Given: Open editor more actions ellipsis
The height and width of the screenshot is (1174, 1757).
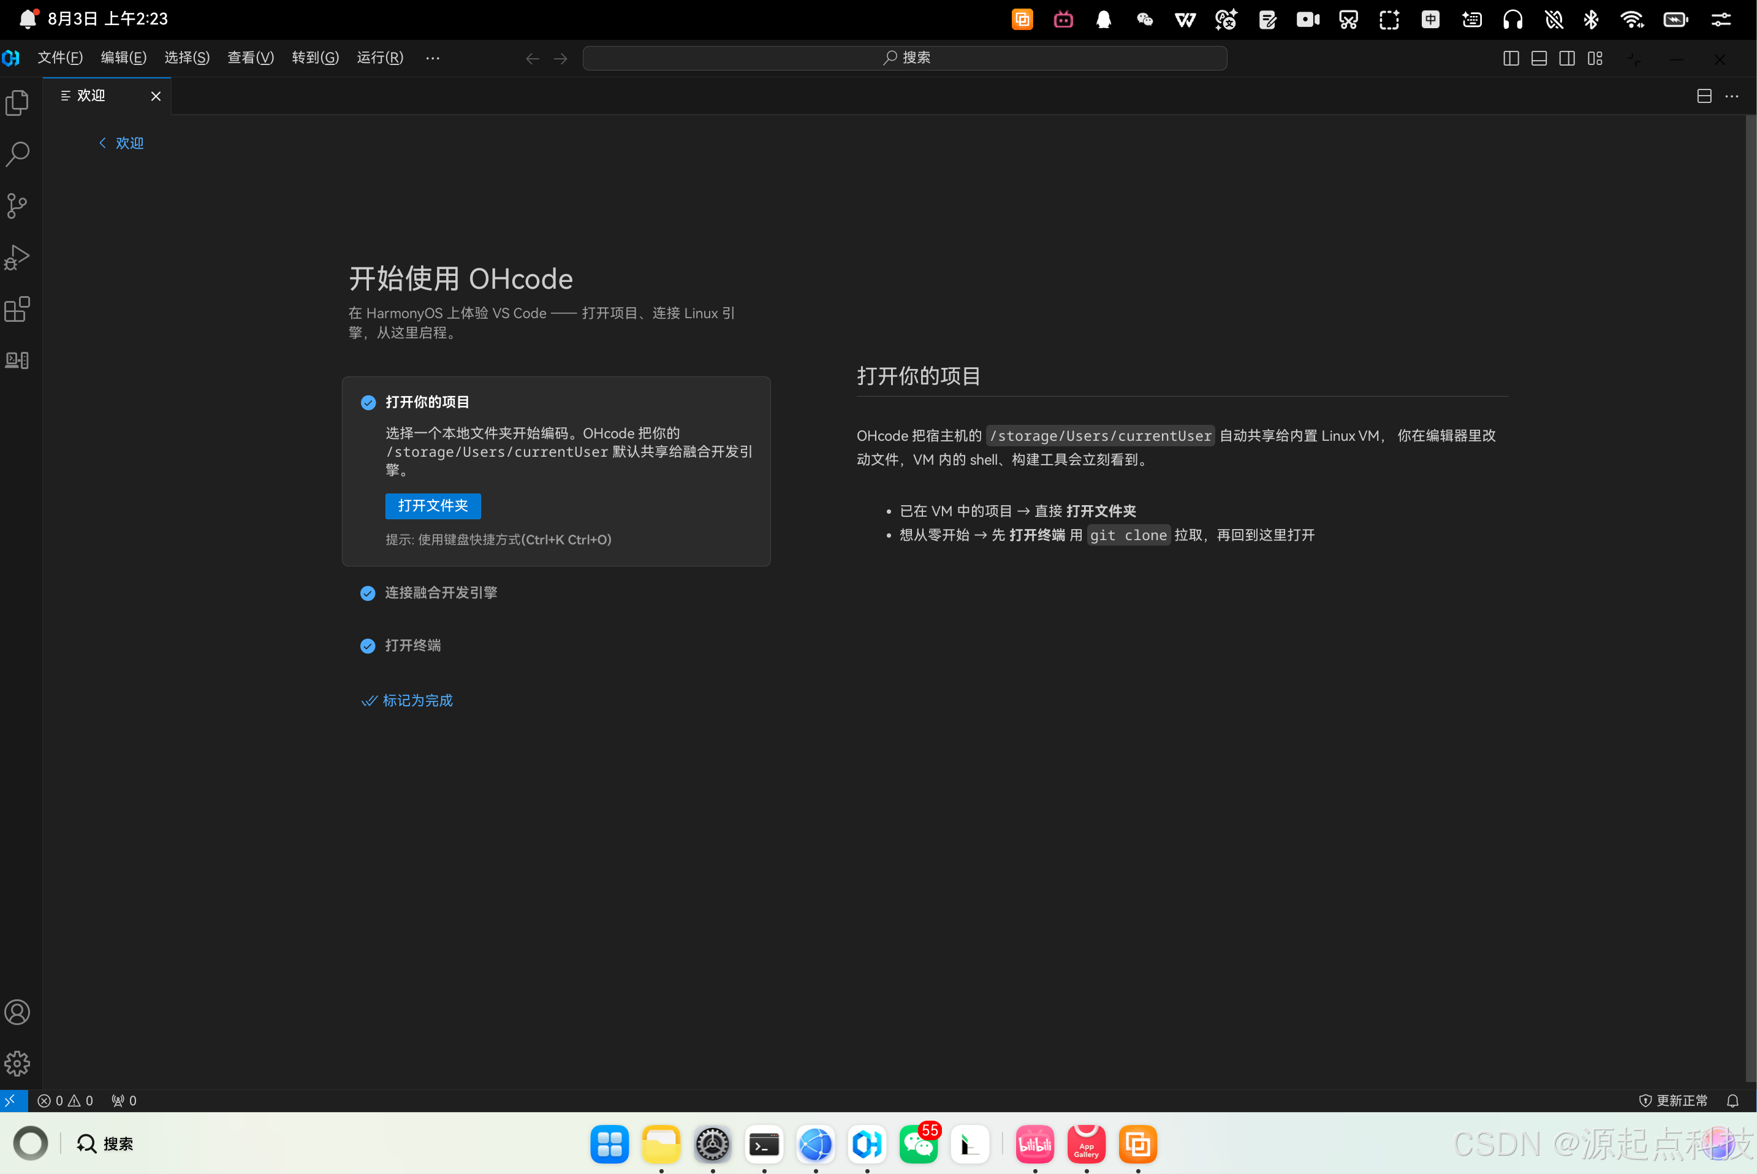Looking at the screenshot, I should [1731, 97].
